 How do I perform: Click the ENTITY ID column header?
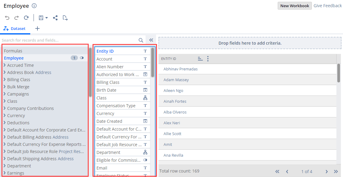click(169, 59)
